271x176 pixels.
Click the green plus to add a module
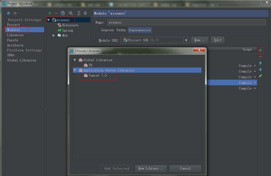pos(50,13)
